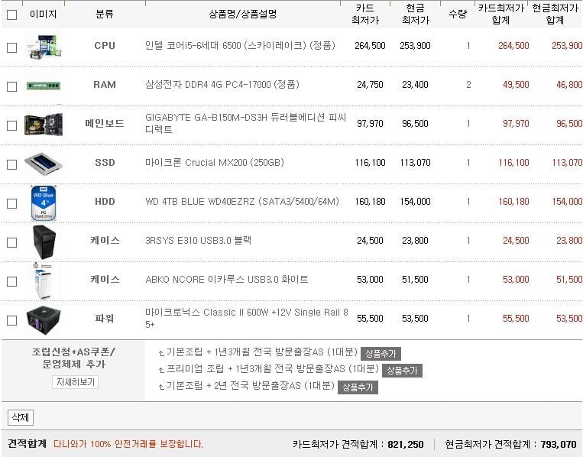The width and height of the screenshot is (583, 457).
Task: Click the 마이크론 Crucial MX200 product name
Action: point(215,163)
